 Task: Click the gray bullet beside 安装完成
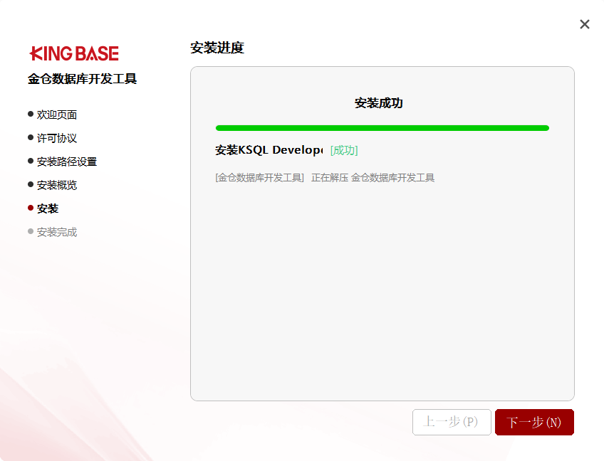31,231
